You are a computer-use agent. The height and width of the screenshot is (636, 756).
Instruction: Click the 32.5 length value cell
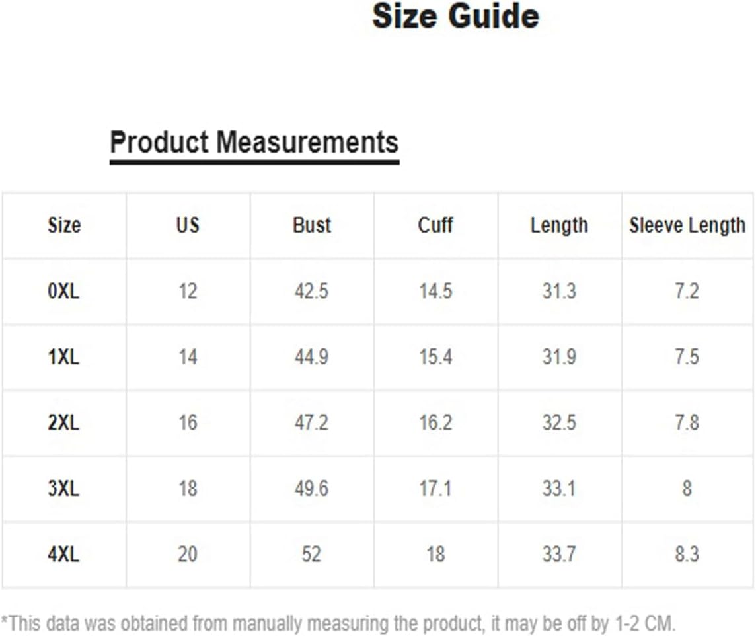point(559,422)
